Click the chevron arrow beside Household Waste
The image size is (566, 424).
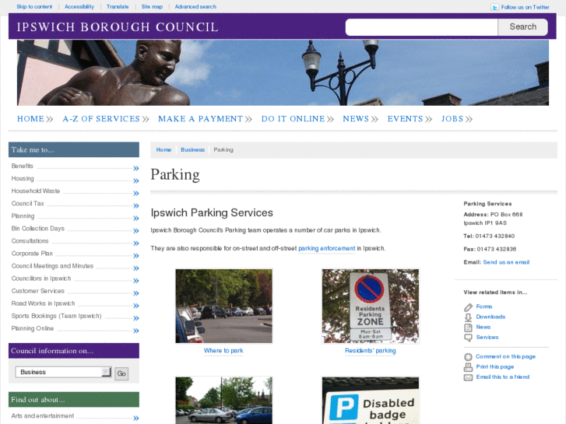[x=136, y=193]
